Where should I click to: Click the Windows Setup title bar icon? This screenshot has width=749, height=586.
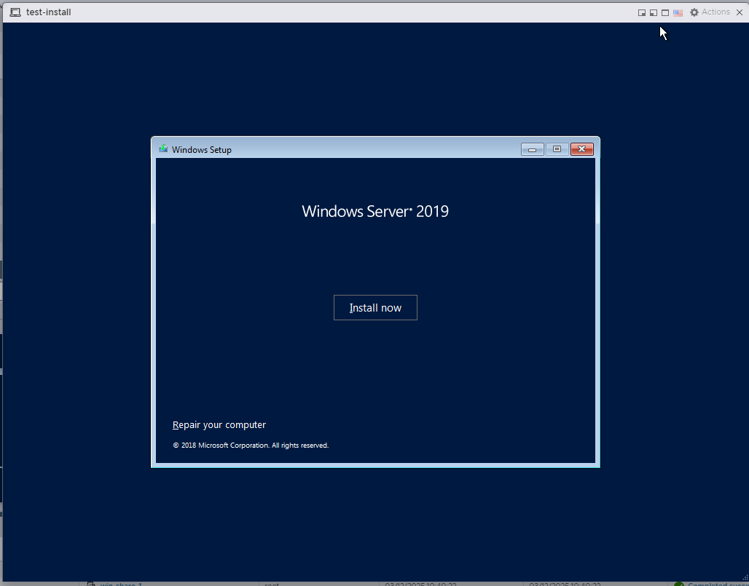pos(163,149)
